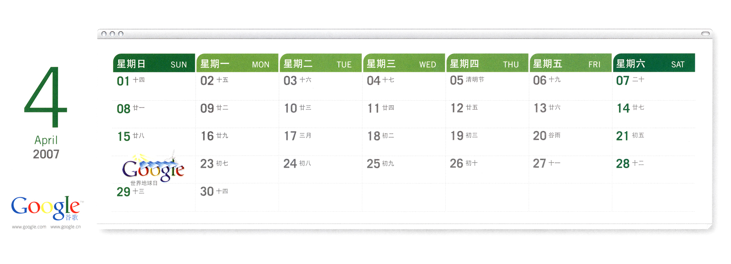Screen dimensions: 731x264
Task: Click the 2007 year label
Action: click(x=46, y=154)
